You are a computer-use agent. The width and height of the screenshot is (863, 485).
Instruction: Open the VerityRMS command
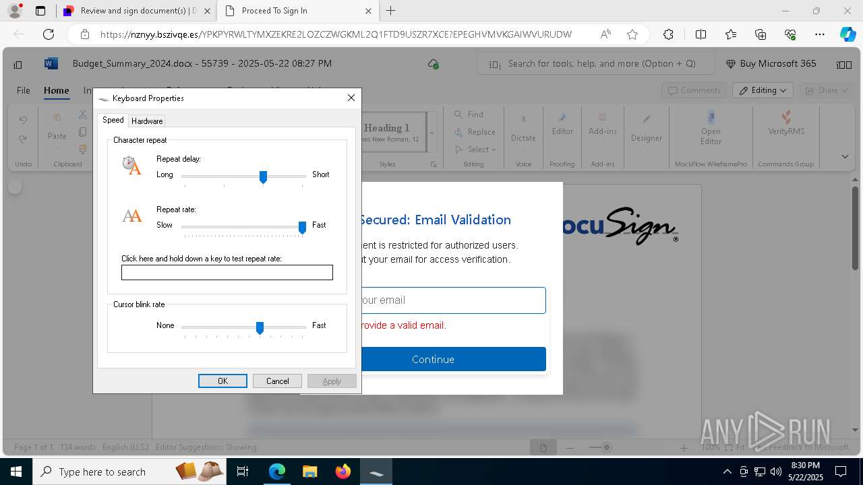pos(786,124)
